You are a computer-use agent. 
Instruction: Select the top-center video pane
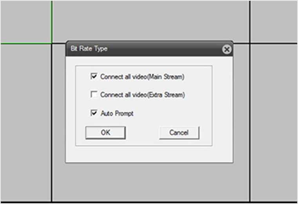point(151,20)
